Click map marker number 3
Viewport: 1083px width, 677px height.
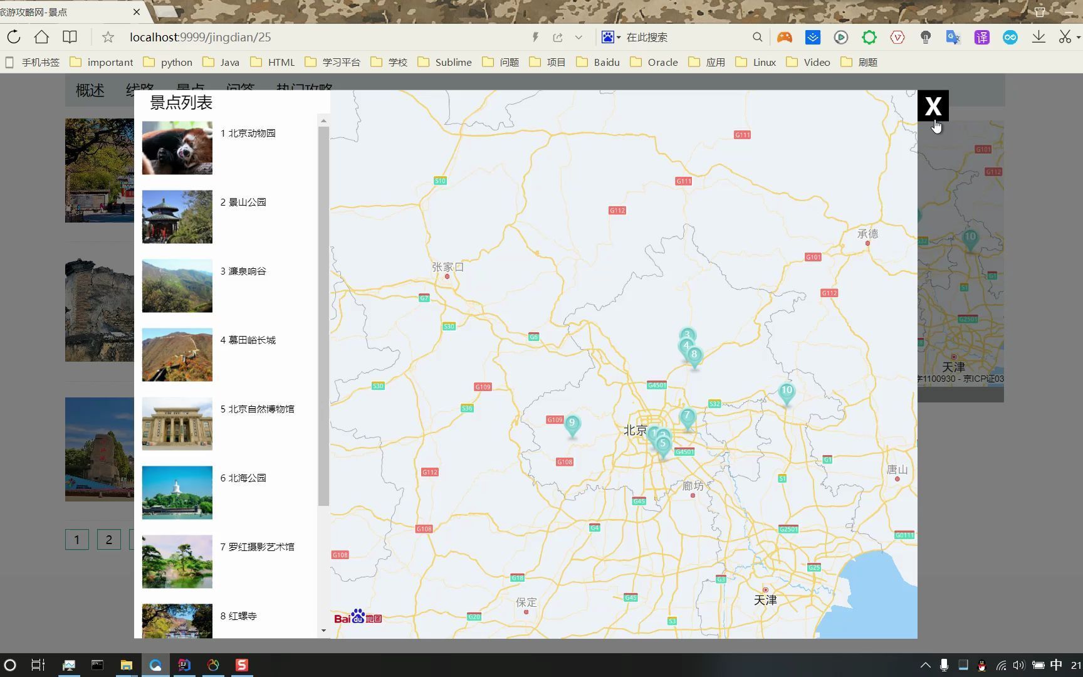tap(688, 333)
